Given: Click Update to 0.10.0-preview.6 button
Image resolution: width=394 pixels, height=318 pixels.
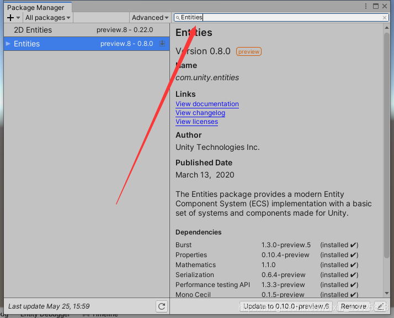Looking at the screenshot, I should [x=286, y=306].
